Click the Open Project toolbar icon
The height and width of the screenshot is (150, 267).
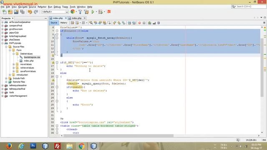[16, 12]
